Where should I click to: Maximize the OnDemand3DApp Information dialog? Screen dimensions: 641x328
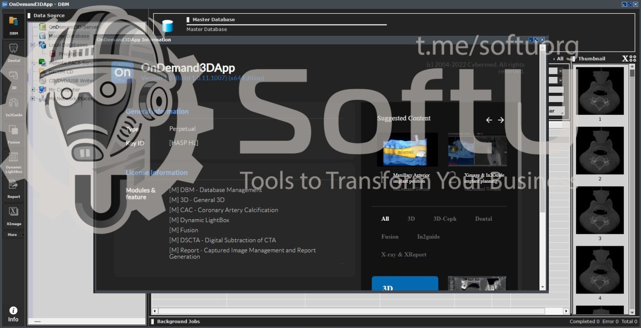(x=537, y=39)
